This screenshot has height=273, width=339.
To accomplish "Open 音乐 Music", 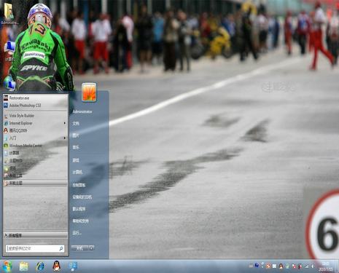I will point(76,147).
